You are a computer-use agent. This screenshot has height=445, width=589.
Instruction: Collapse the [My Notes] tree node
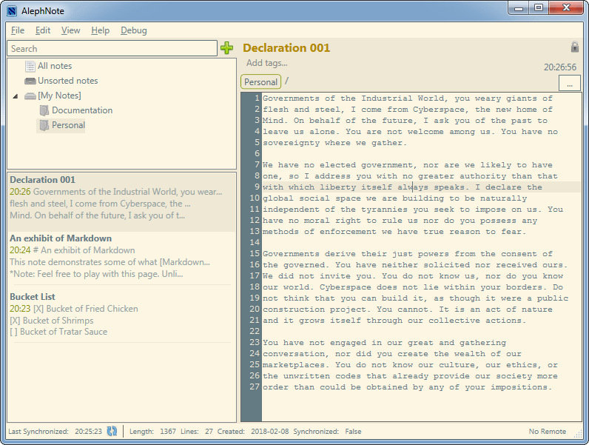pyautogui.click(x=16, y=96)
